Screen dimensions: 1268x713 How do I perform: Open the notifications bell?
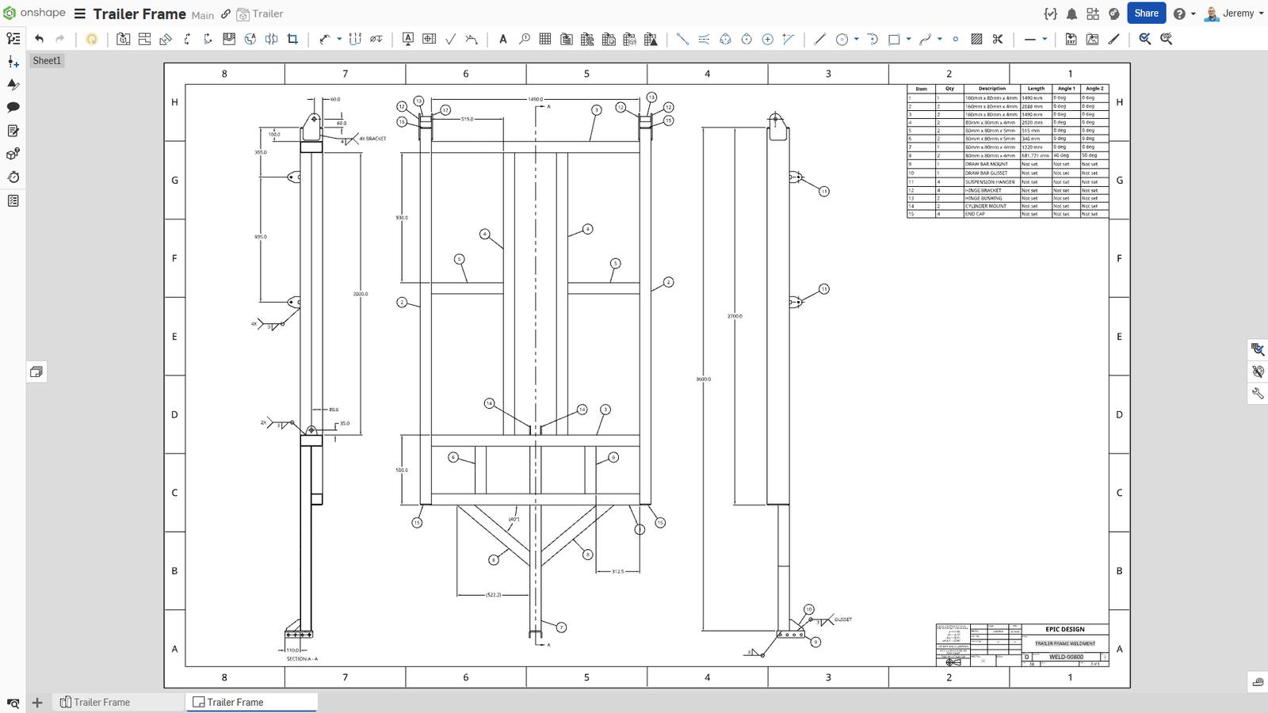(1071, 13)
